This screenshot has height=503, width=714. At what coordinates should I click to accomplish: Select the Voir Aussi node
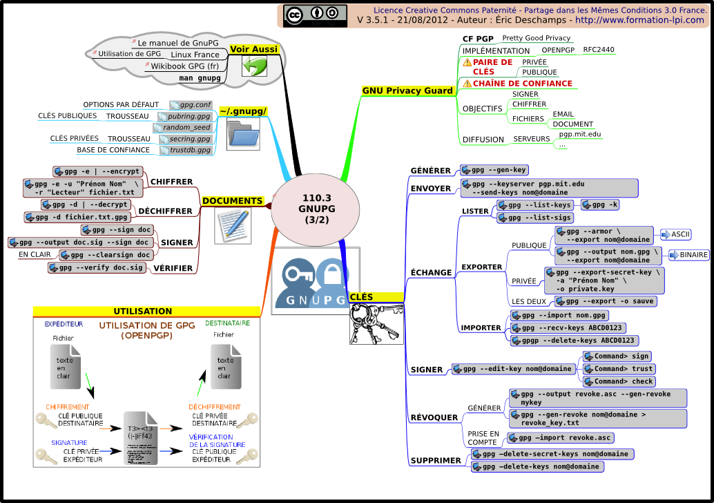[253, 49]
